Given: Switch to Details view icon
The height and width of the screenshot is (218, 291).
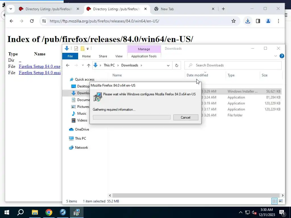Looking at the screenshot, I should pyautogui.click(x=275, y=201).
